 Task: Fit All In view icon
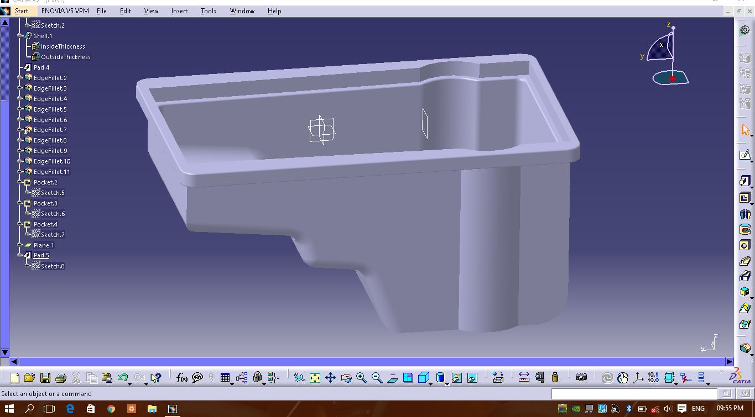[315, 378]
